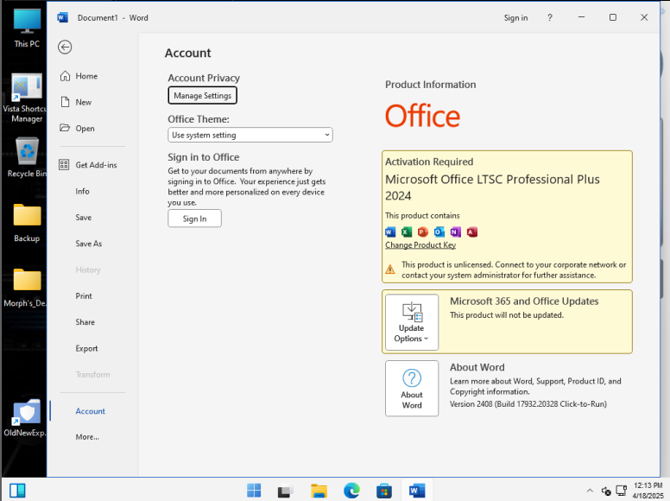Open More... options in sidebar
This screenshot has width=670, height=501.
[x=87, y=437]
